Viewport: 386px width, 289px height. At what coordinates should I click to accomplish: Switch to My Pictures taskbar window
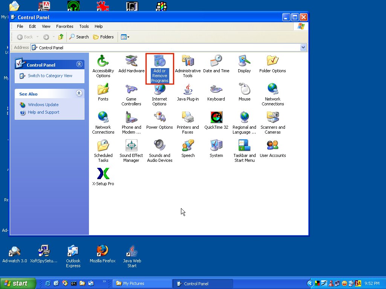coord(142,283)
